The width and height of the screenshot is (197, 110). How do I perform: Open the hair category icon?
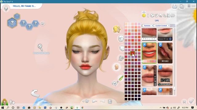(121, 38)
